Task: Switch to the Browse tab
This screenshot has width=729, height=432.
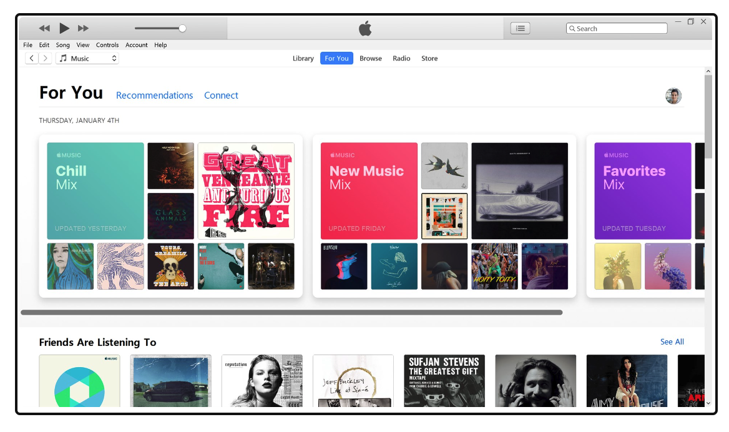Action: click(371, 58)
